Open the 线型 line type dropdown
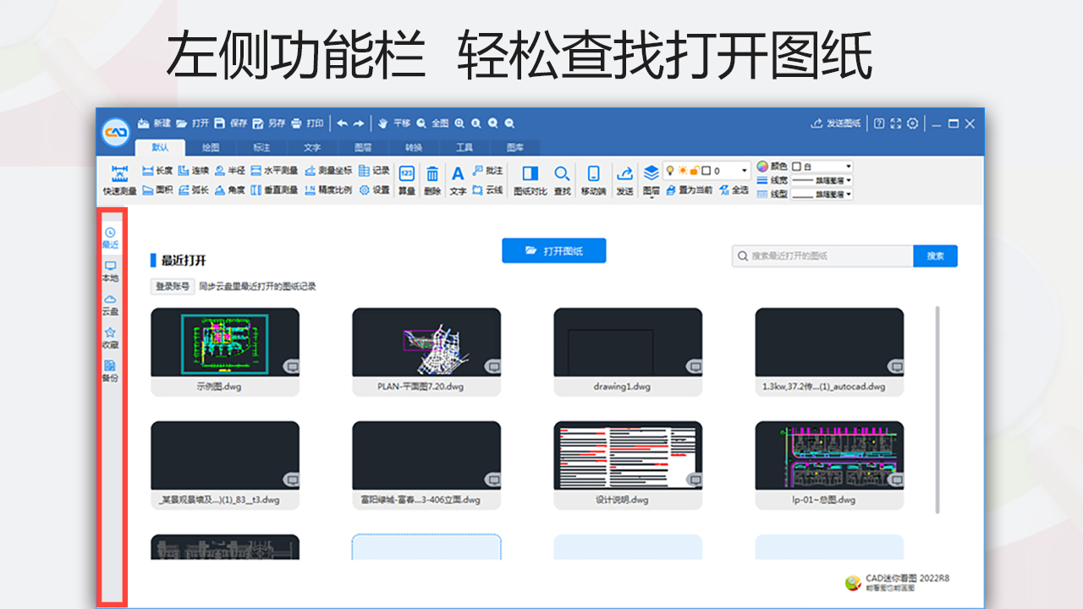Viewport: 1083px width, 609px height. tap(821, 194)
